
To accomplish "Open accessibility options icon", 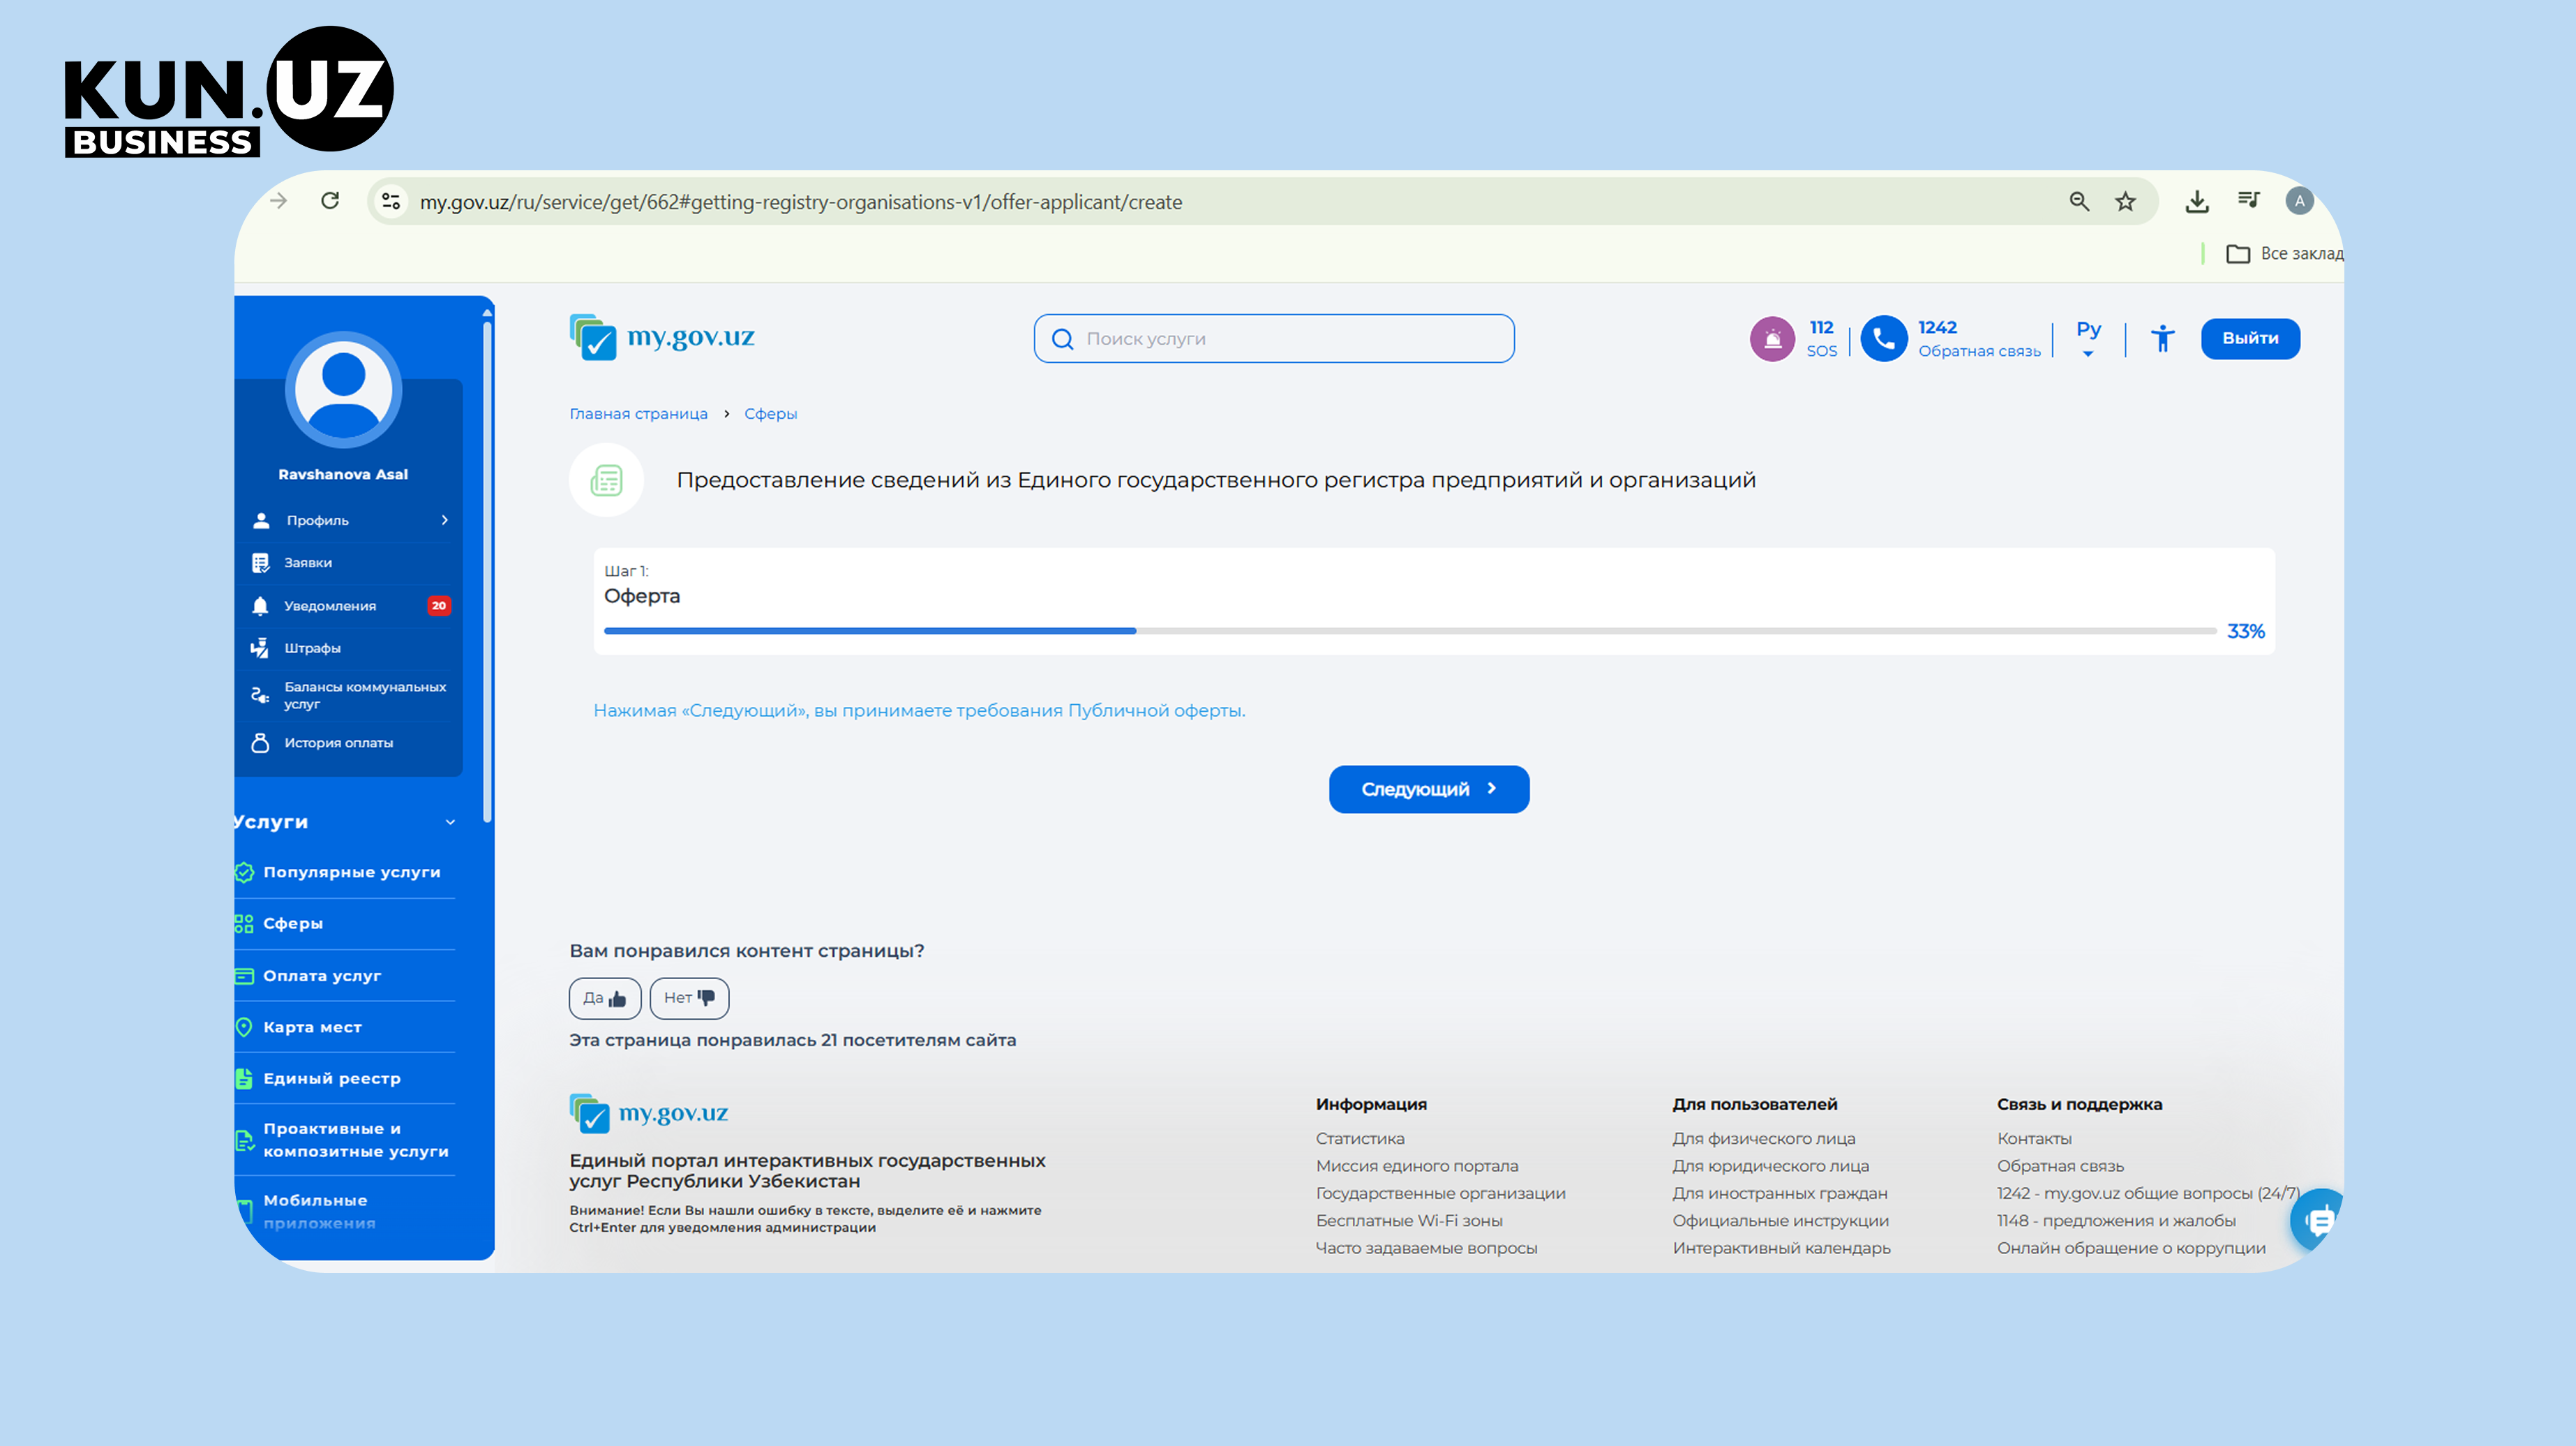I will [2163, 339].
